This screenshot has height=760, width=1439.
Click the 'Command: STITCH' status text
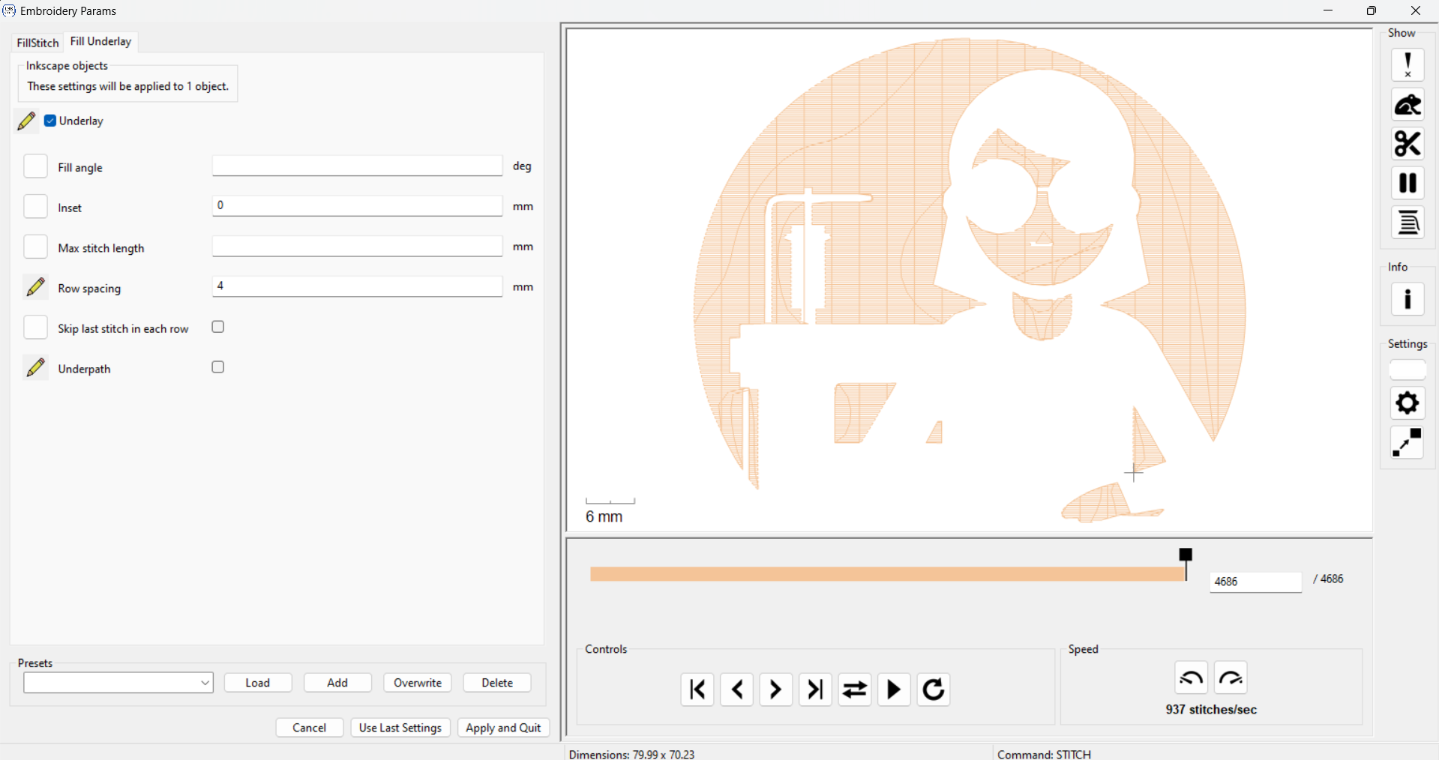pyautogui.click(x=1045, y=754)
